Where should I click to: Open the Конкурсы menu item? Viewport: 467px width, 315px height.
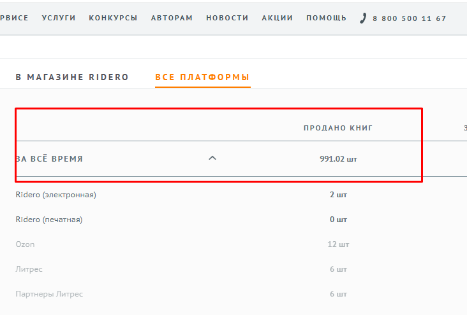click(113, 18)
